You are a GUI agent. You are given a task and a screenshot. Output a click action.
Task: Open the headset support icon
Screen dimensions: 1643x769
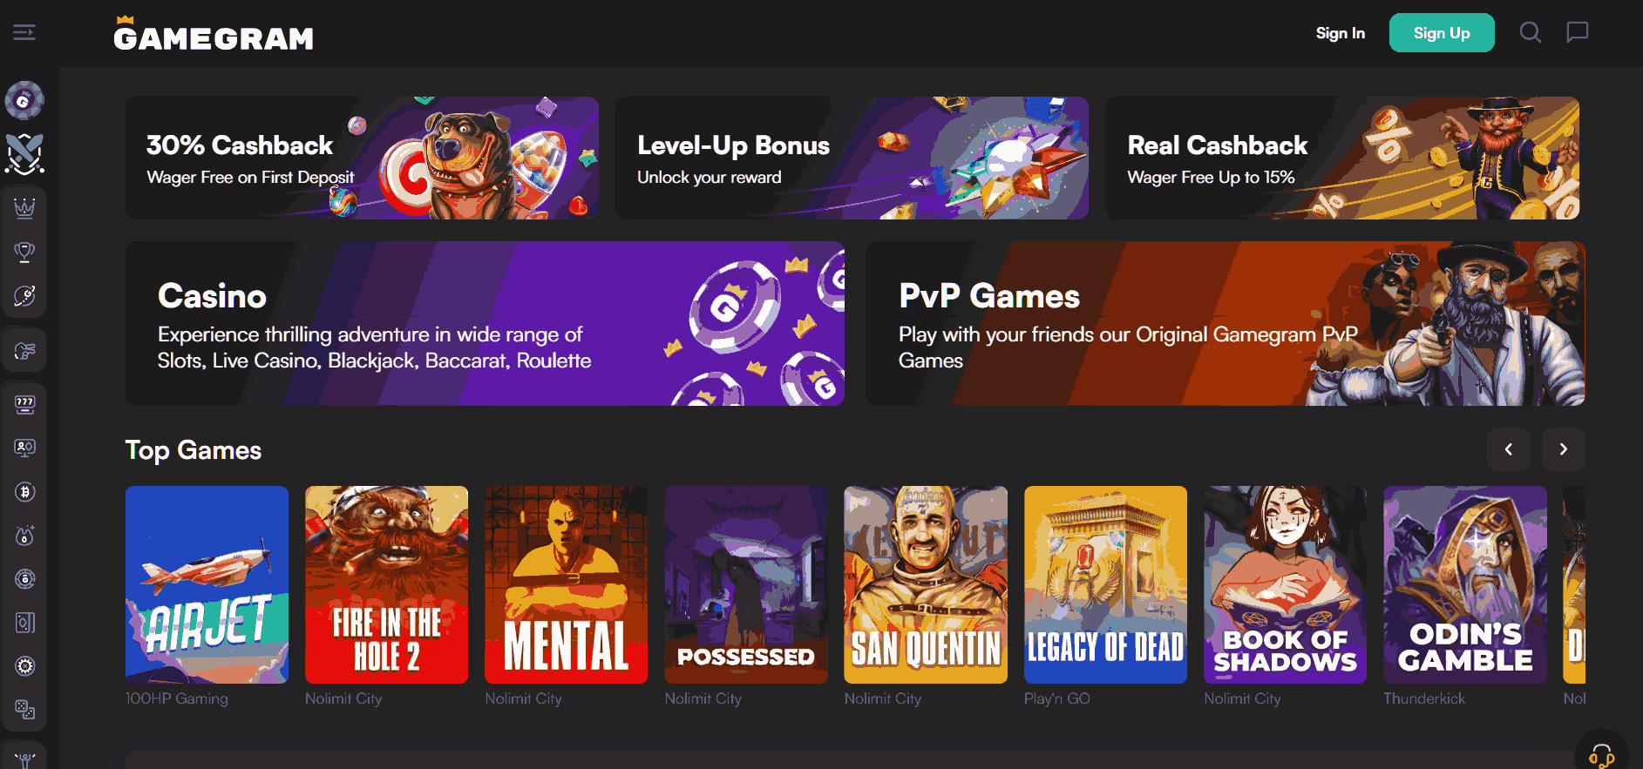coord(1601,754)
